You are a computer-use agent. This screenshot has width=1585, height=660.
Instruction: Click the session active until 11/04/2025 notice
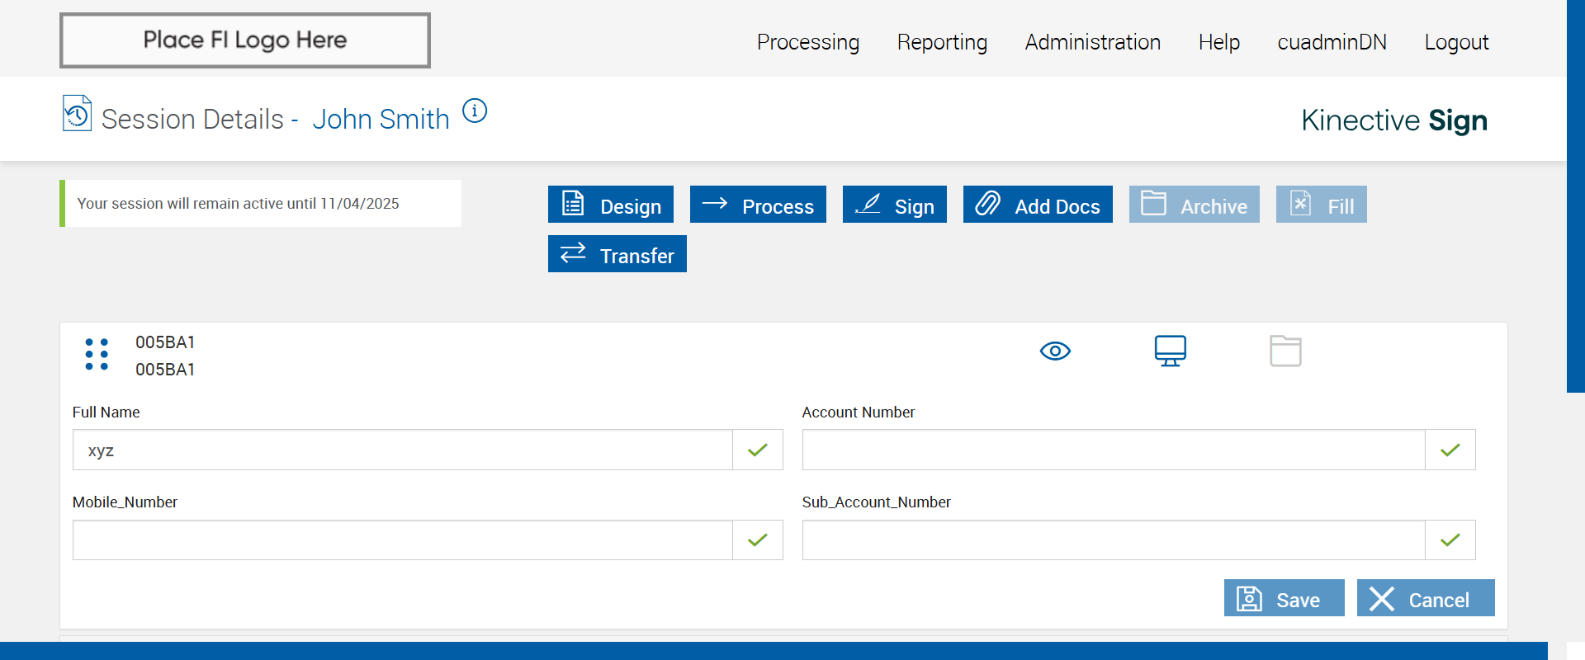261,204
